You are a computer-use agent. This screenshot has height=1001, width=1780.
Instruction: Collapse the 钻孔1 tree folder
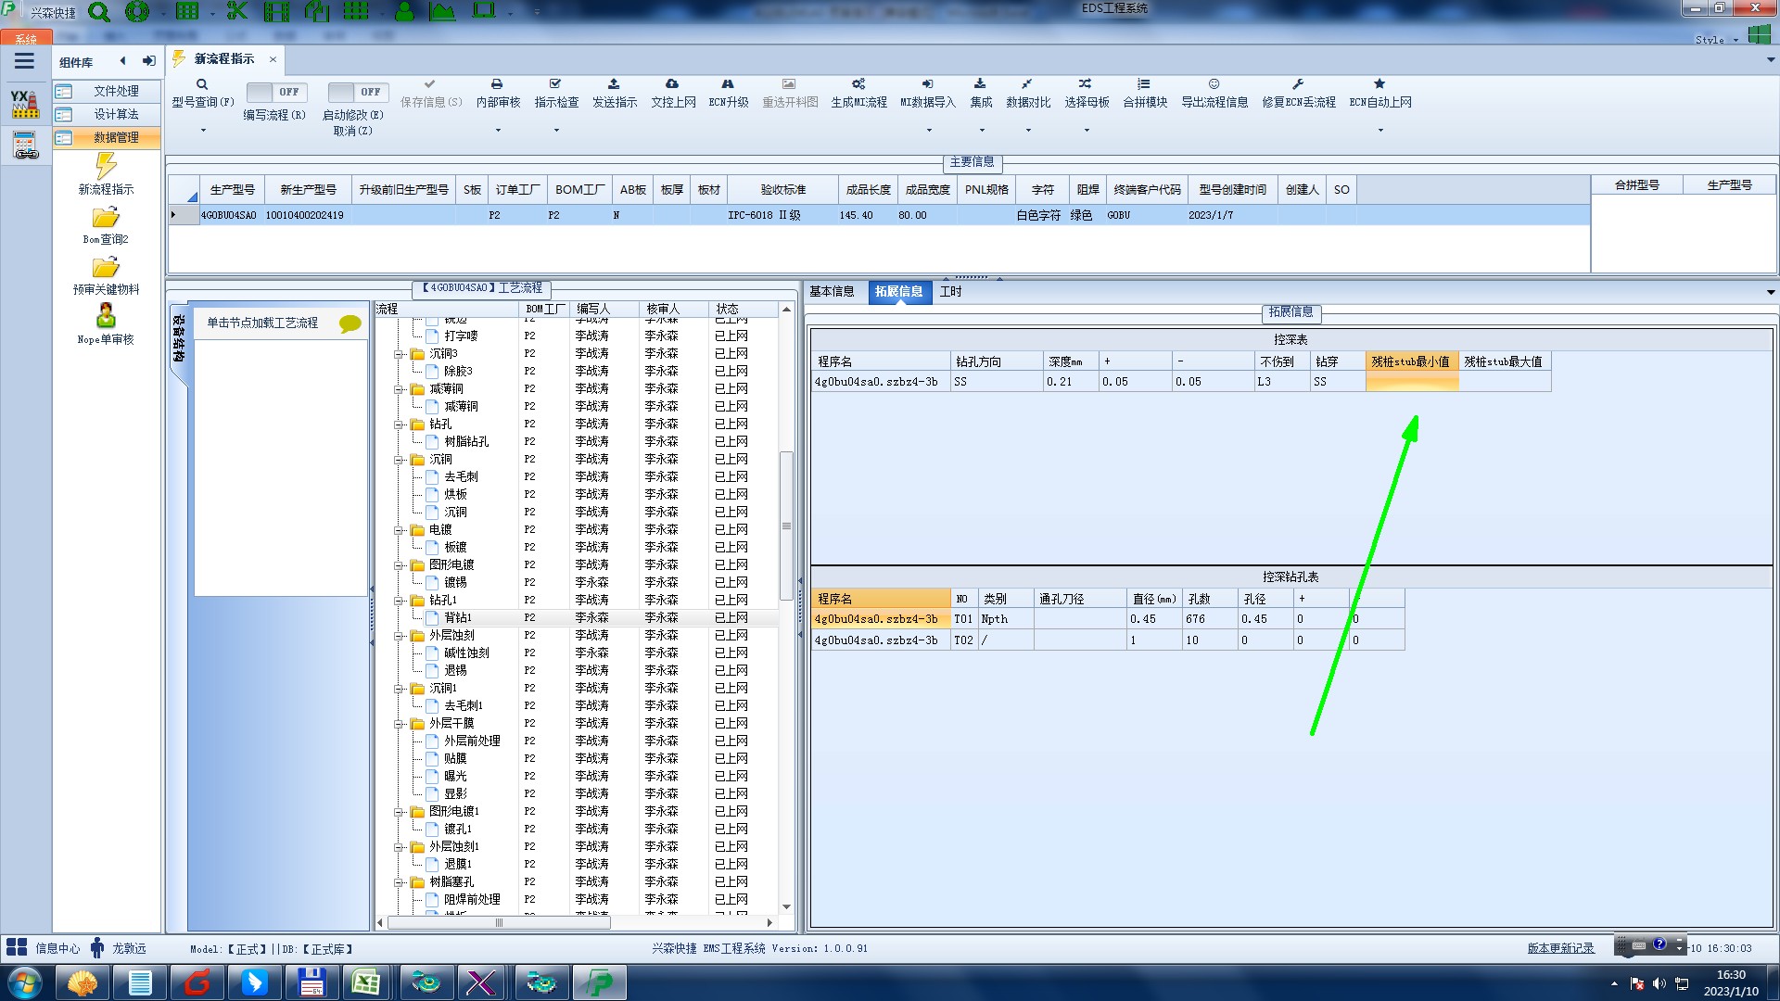(399, 601)
